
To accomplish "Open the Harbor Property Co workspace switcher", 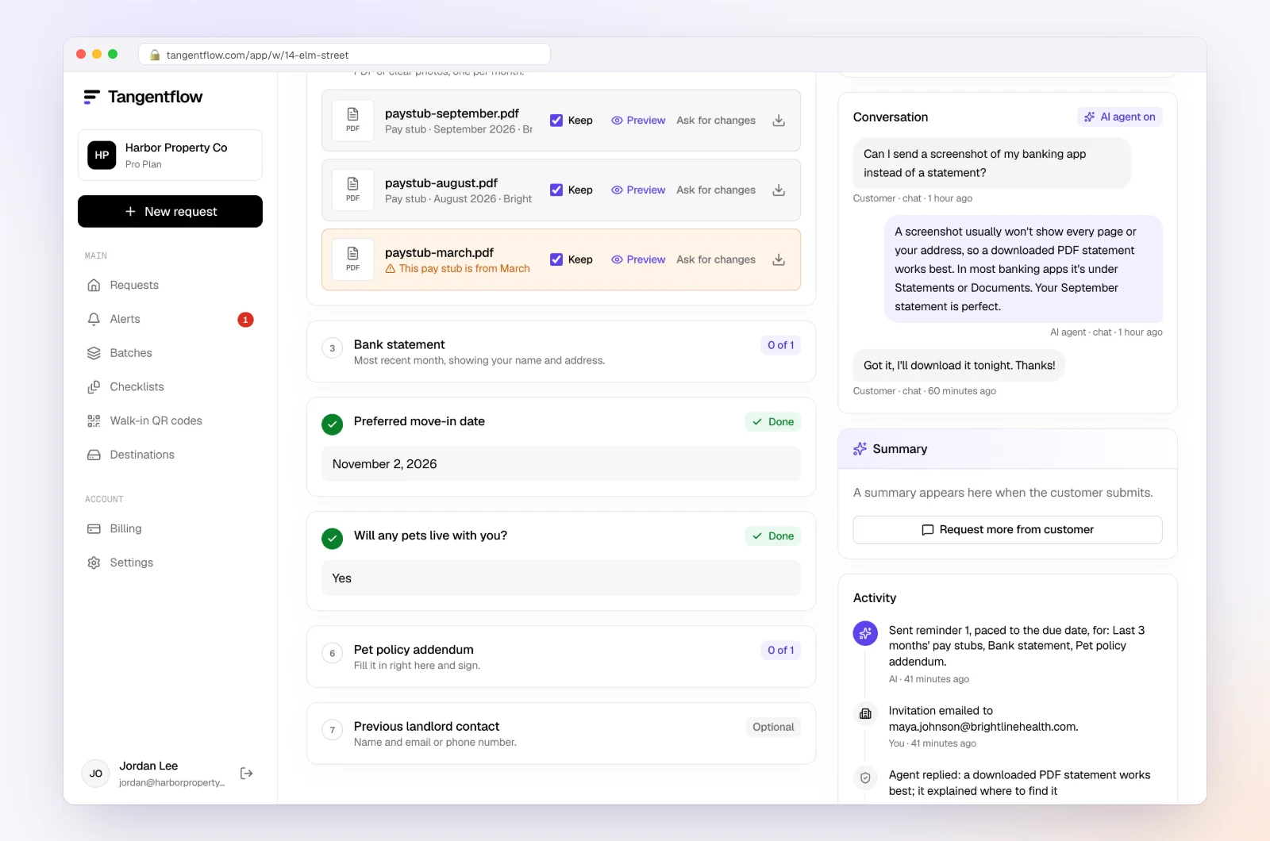I will (x=170, y=156).
